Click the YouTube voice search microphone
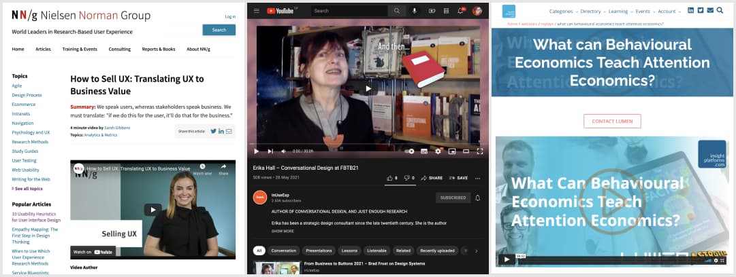Viewport: 736px width, 277px height. pos(414,11)
